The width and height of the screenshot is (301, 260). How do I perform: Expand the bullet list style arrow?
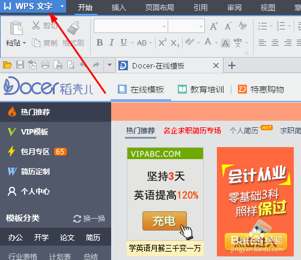(271, 26)
